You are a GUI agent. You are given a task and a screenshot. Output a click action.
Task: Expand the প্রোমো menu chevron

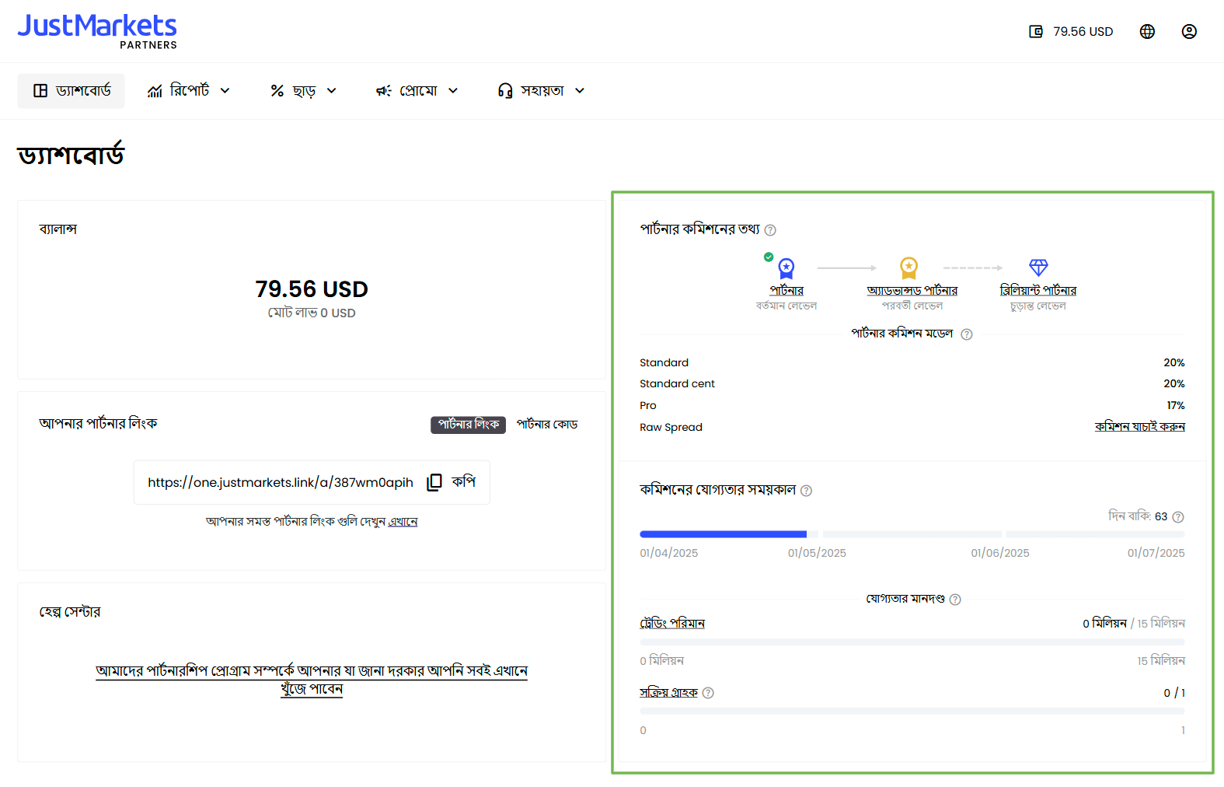[x=454, y=91]
